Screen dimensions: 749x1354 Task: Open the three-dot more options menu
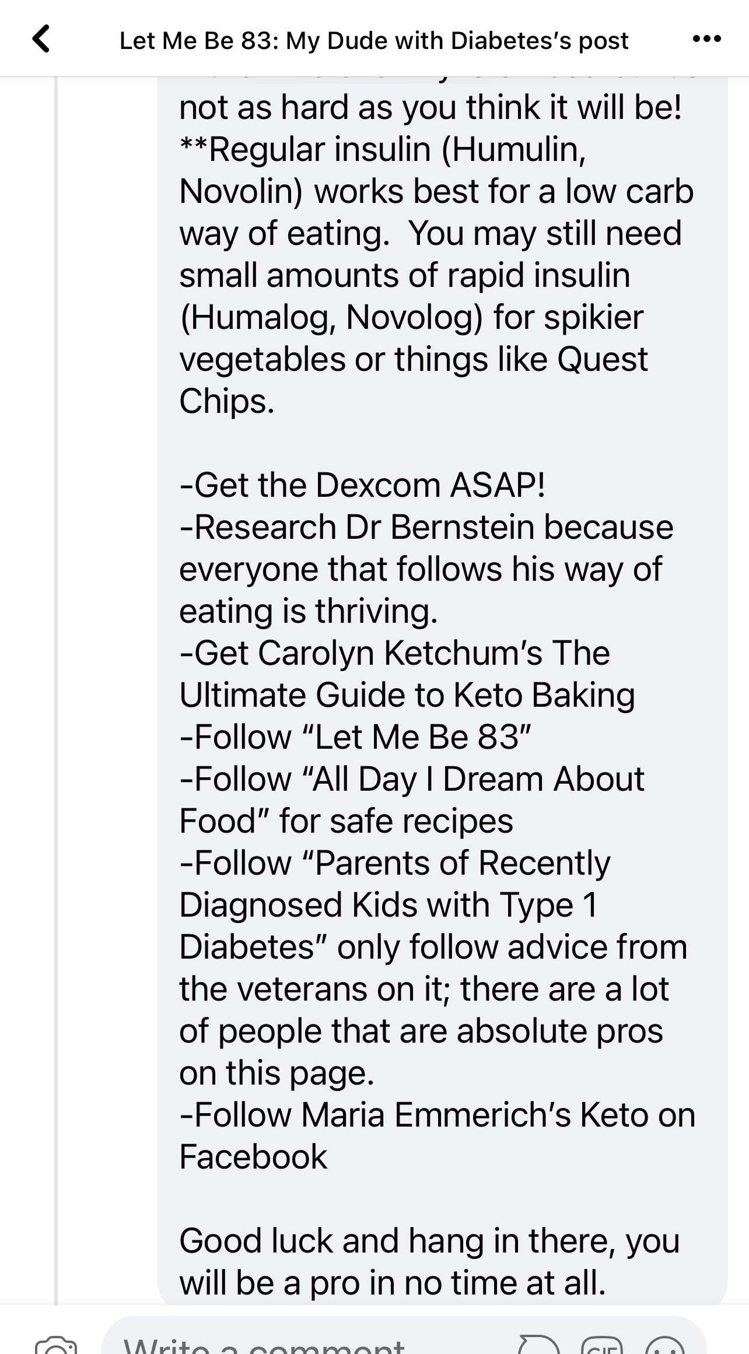point(706,40)
